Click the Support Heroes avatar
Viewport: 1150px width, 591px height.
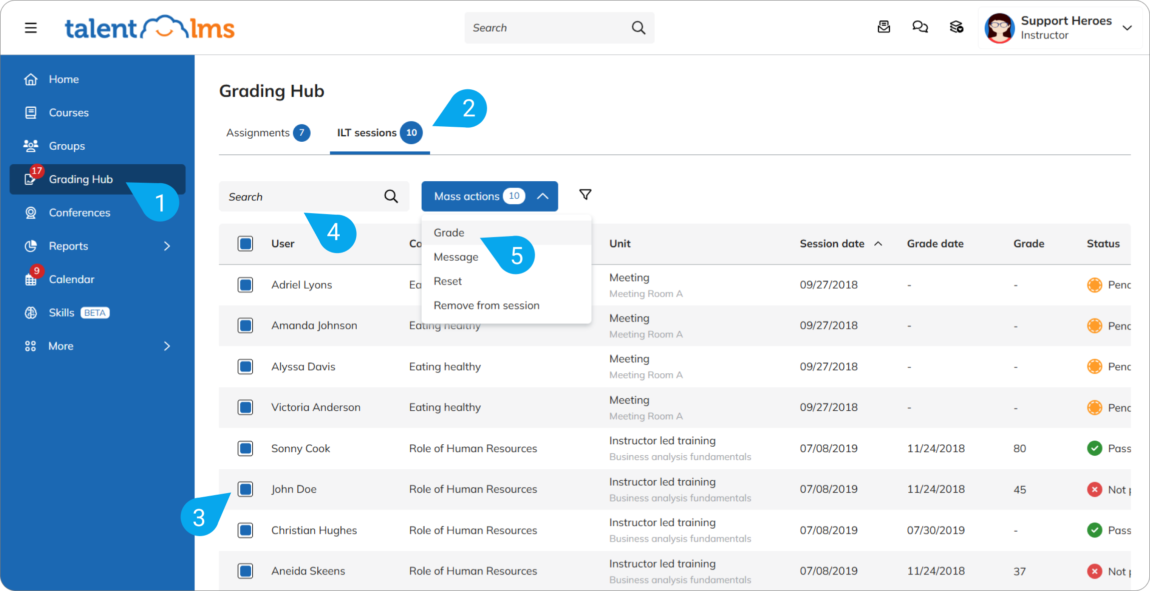(1000, 28)
